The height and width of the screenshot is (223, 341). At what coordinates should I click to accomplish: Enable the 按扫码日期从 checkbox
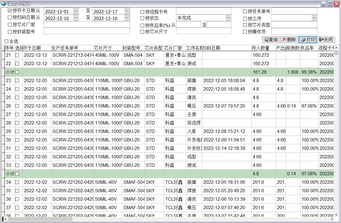[10, 18]
